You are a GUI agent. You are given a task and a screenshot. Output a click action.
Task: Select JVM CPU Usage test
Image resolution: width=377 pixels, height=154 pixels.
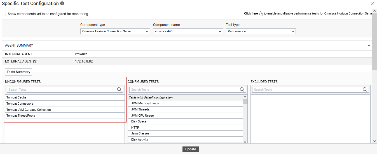185,116
